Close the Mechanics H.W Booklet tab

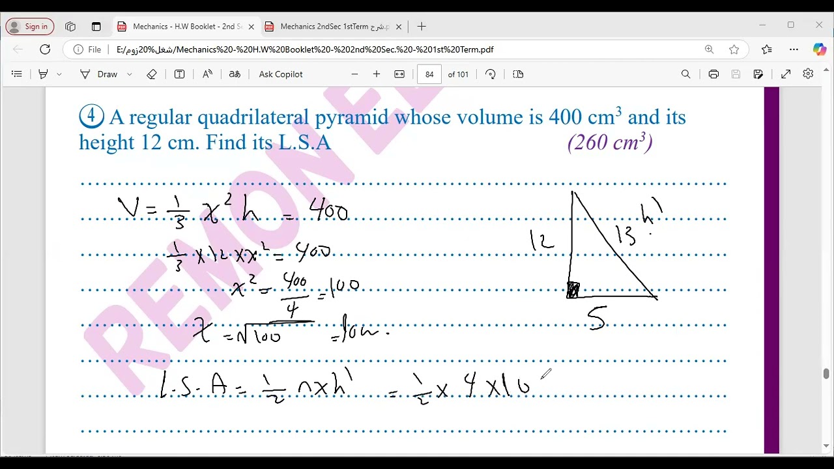(251, 27)
